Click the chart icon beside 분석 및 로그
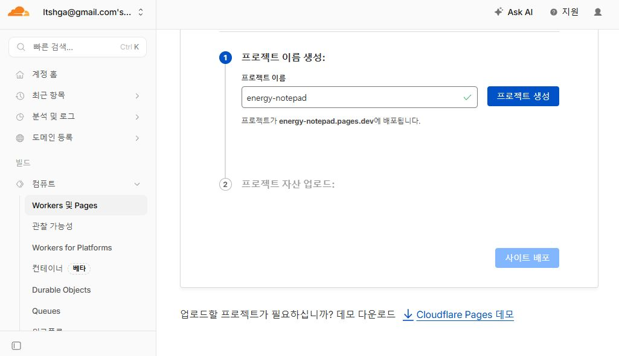The image size is (619, 356). 20,116
